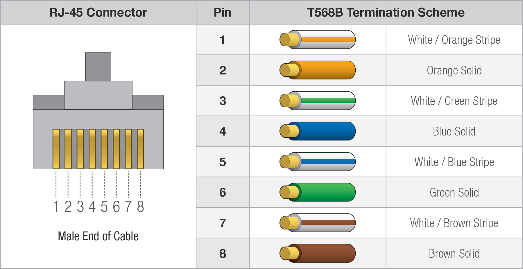
Task: Click the 'Male End of Cable' caption
Action: (x=98, y=236)
